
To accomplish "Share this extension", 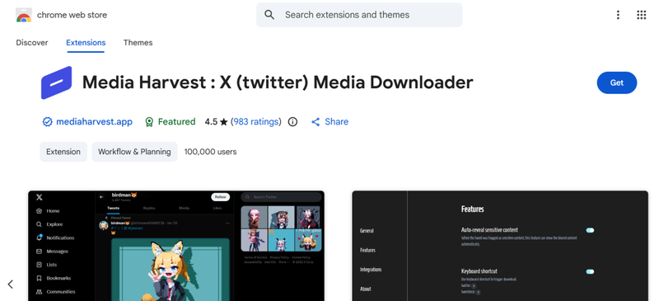I will tap(329, 122).
